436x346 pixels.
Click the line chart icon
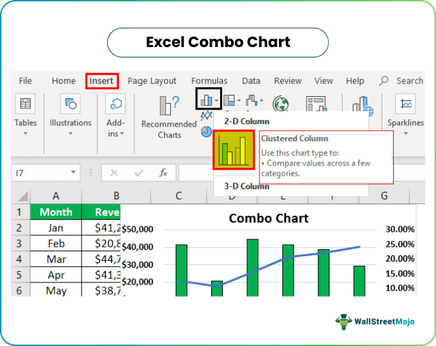click(207, 116)
